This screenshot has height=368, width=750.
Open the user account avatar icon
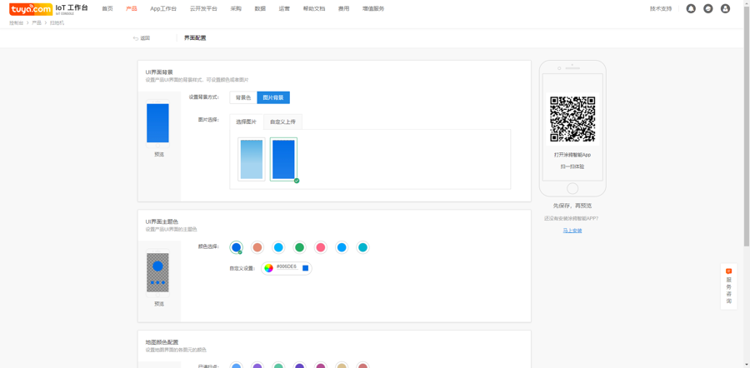pos(725,8)
